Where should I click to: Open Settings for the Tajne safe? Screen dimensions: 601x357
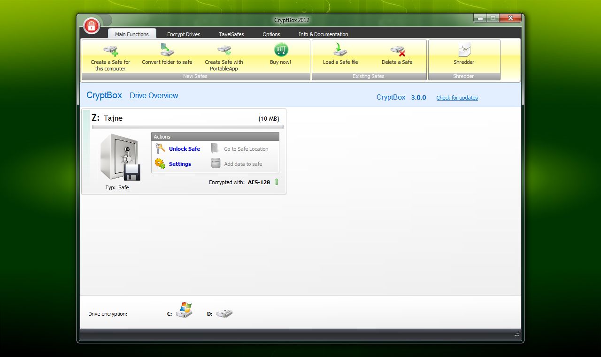tap(180, 164)
